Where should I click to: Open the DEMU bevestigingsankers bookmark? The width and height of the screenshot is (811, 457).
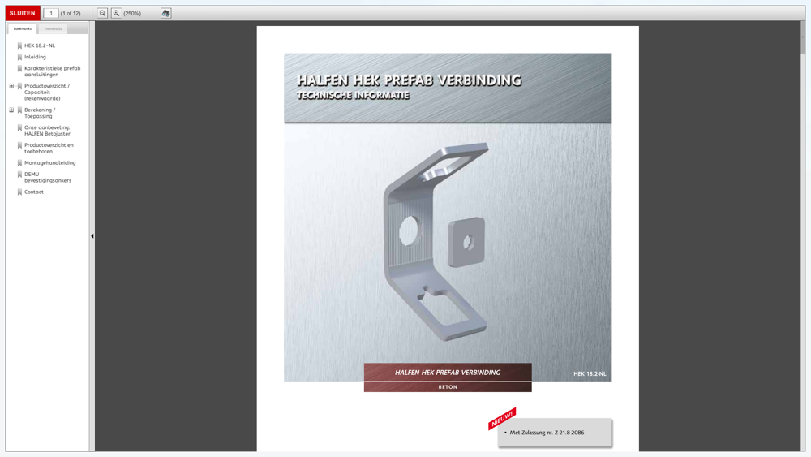pos(48,177)
